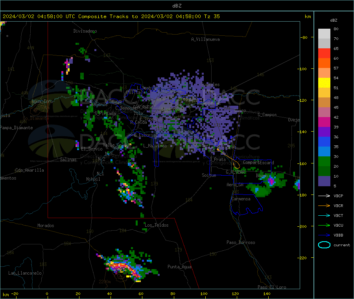
Task: Click the Carmensa location label
Action: [x=241, y=199]
